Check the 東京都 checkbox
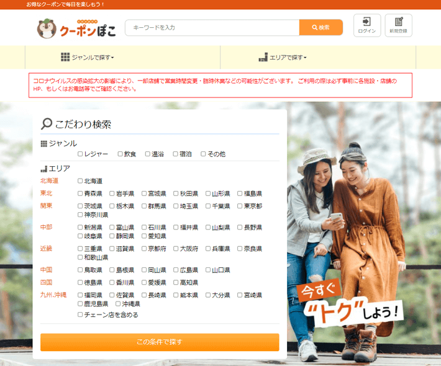 240,206
